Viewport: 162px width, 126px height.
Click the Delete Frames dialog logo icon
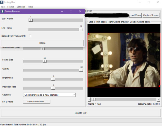[x=2, y=11]
